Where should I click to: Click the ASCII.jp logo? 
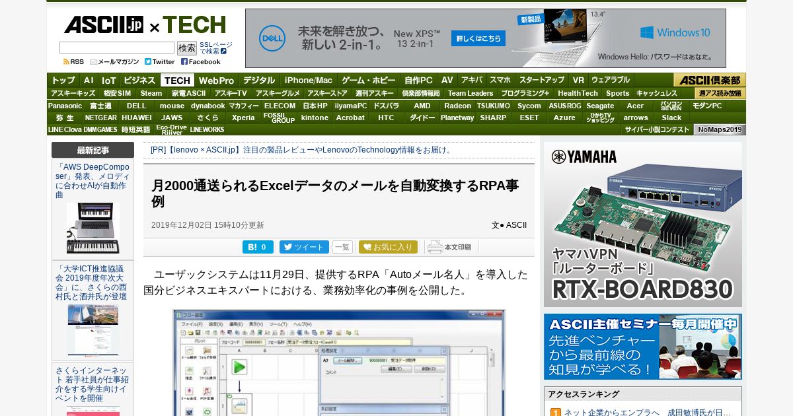tap(104, 25)
